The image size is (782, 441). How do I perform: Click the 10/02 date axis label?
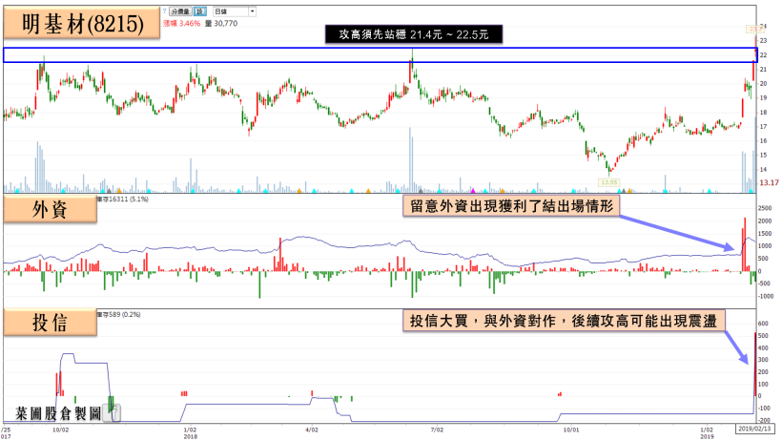(x=60, y=430)
